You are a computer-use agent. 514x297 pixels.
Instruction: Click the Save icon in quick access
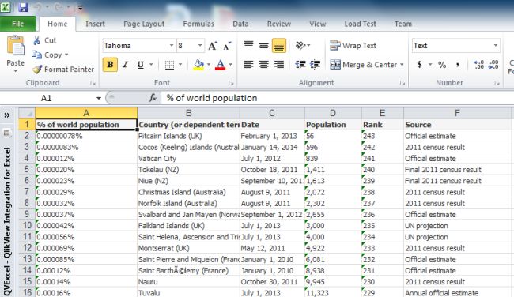pos(23,7)
